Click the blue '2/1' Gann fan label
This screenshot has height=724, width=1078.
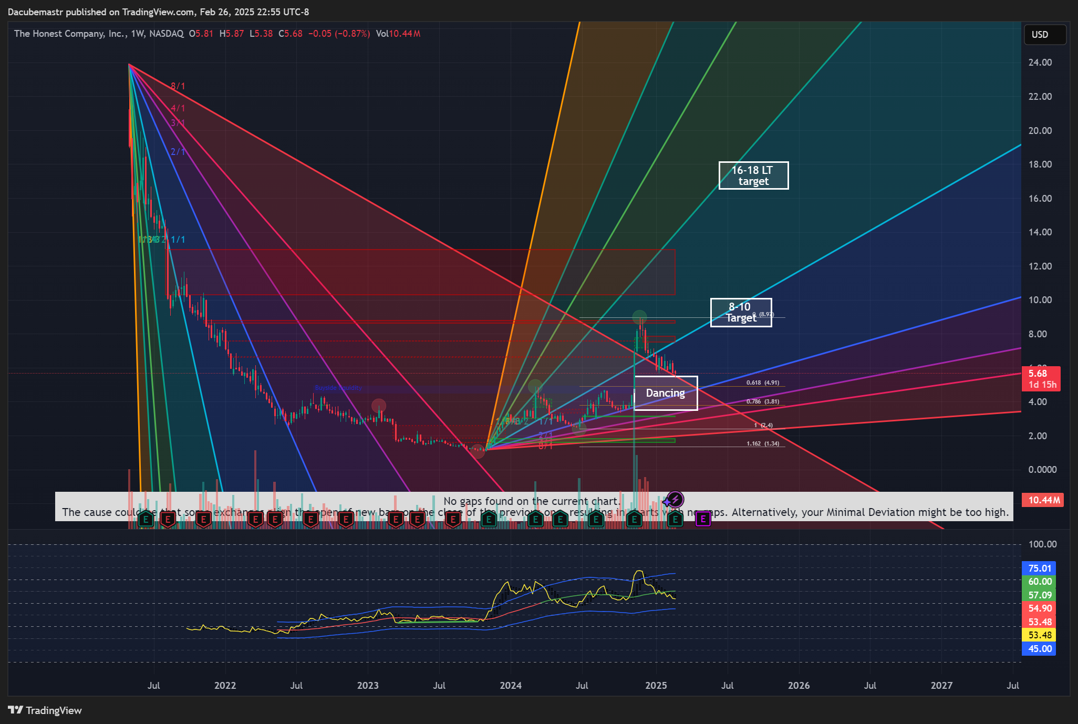pos(178,152)
